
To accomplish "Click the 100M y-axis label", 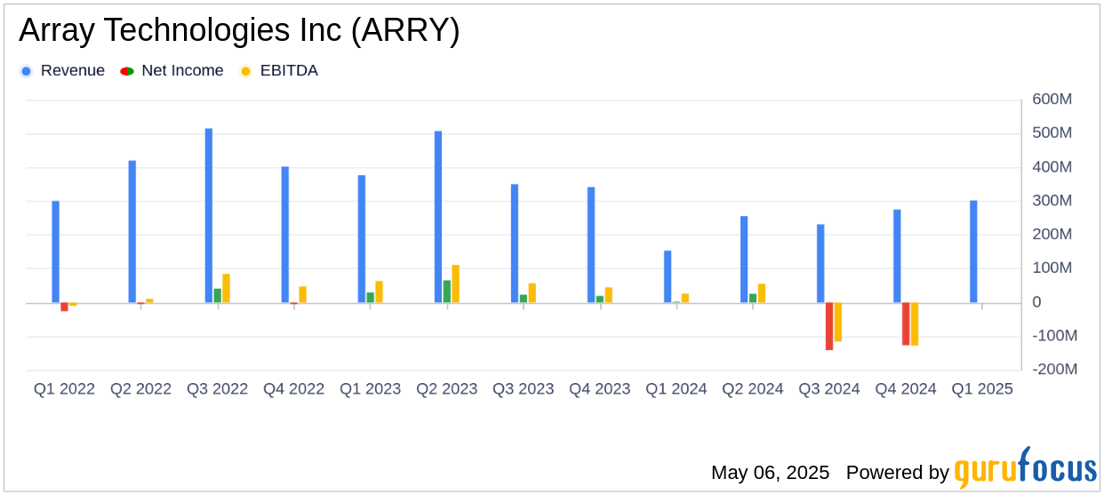I will (1052, 268).
